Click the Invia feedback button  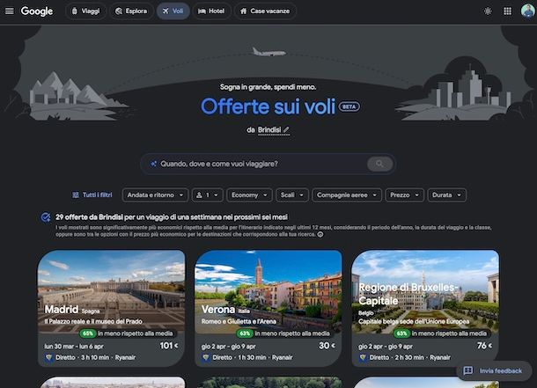[x=494, y=370]
